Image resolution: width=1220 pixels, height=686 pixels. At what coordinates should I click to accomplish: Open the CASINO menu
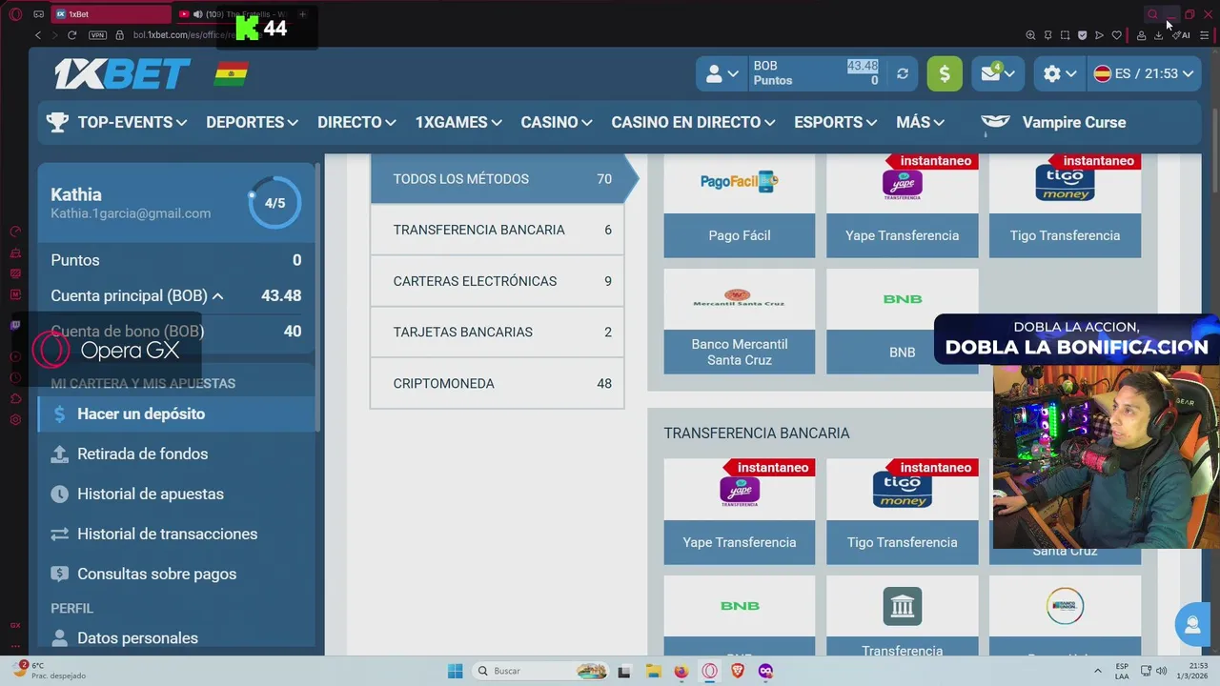tap(557, 122)
